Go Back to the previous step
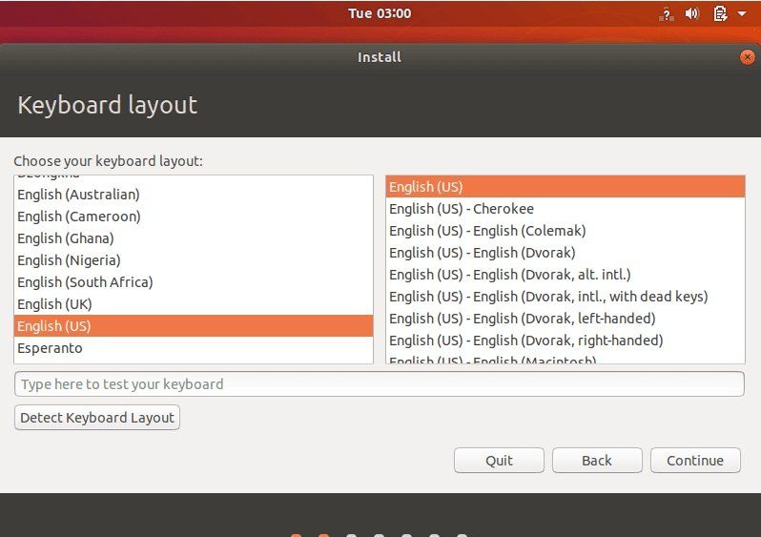The width and height of the screenshot is (761, 537). coord(597,461)
